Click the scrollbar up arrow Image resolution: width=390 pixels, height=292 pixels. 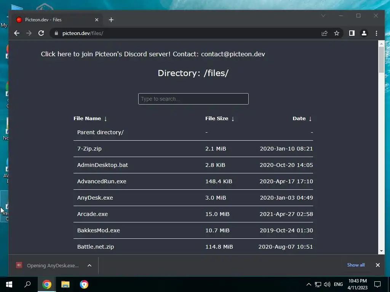(x=381, y=44)
